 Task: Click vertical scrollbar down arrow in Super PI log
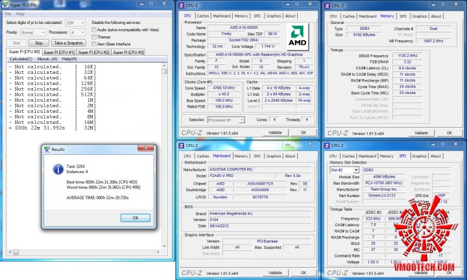tap(164, 246)
